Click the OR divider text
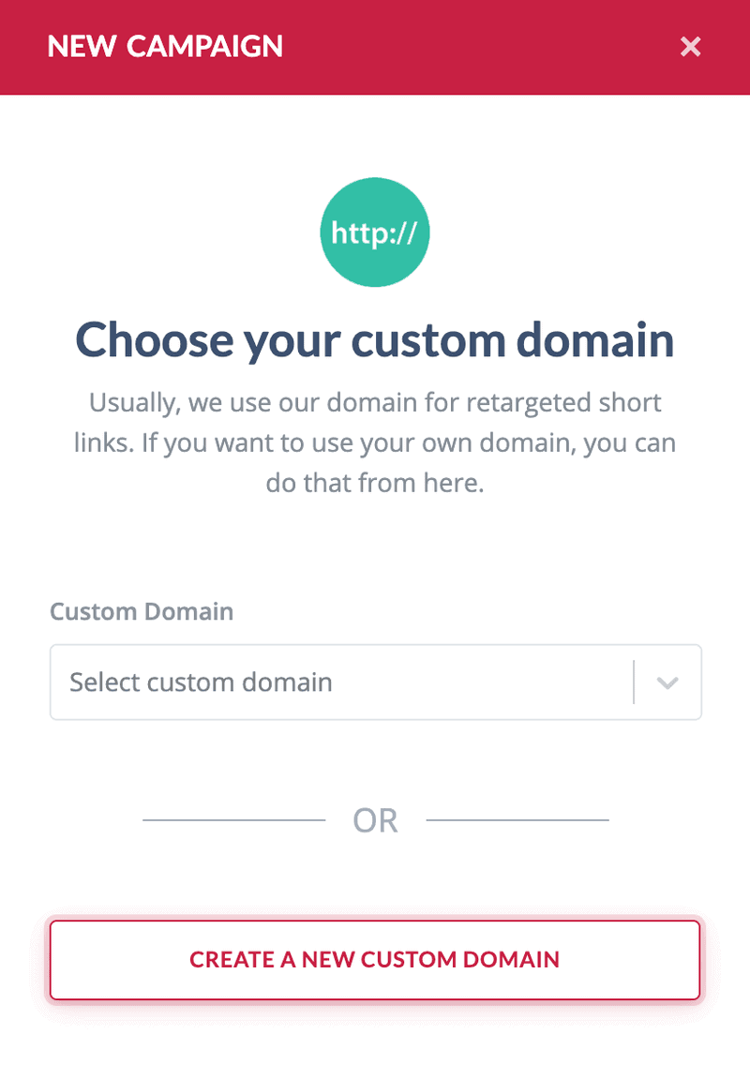 tap(375, 820)
